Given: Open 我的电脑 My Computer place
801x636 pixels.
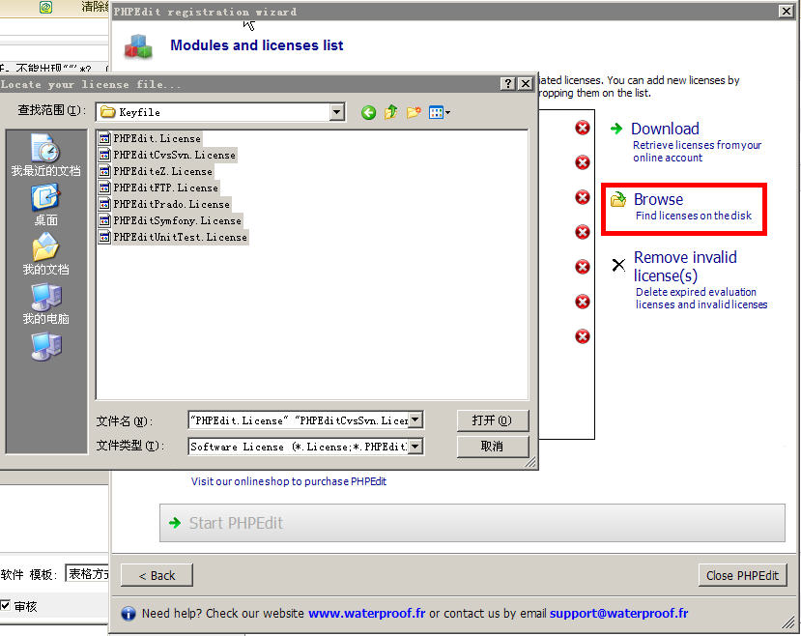Looking at the screenshot, I should [x=46, y=304].
